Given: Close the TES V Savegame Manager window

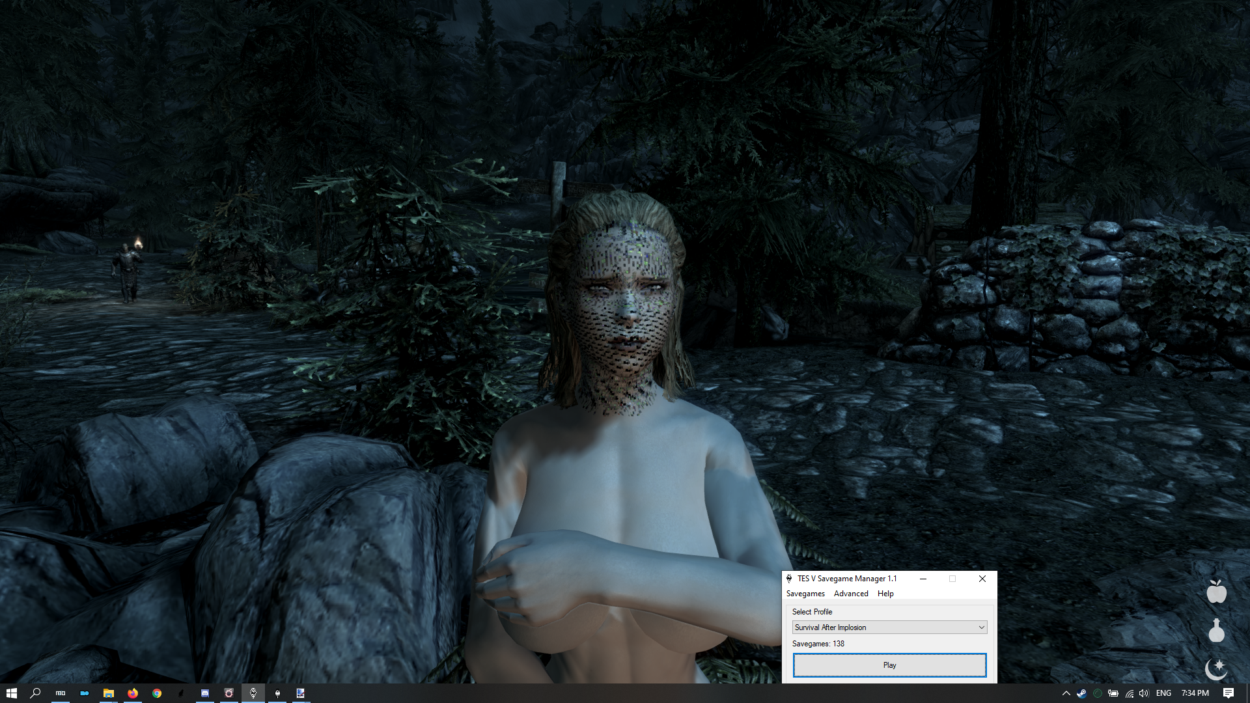Looking at the screenshot, I should 982,579.
